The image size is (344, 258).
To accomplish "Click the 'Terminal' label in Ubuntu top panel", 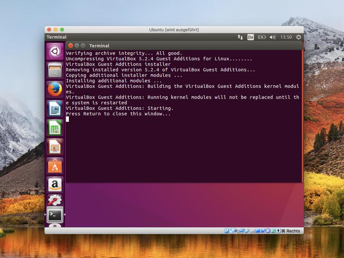I will click(x=56, y=37).
